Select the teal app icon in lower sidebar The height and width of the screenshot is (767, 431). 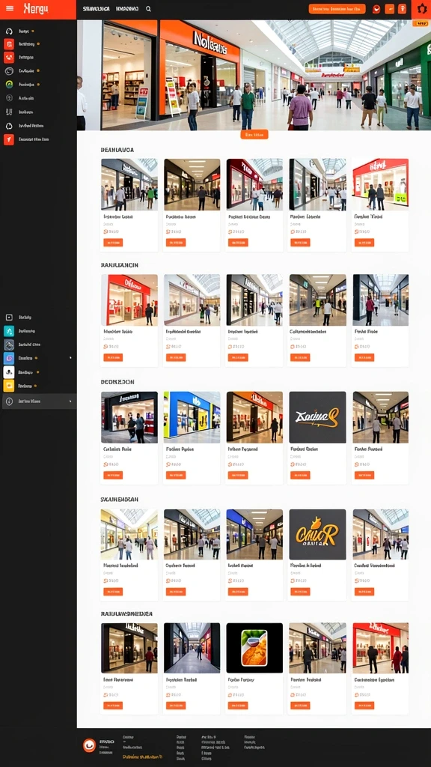click(x=9, y=331)
